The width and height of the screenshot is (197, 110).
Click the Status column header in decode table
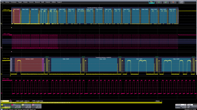click(x=157, y=101)
